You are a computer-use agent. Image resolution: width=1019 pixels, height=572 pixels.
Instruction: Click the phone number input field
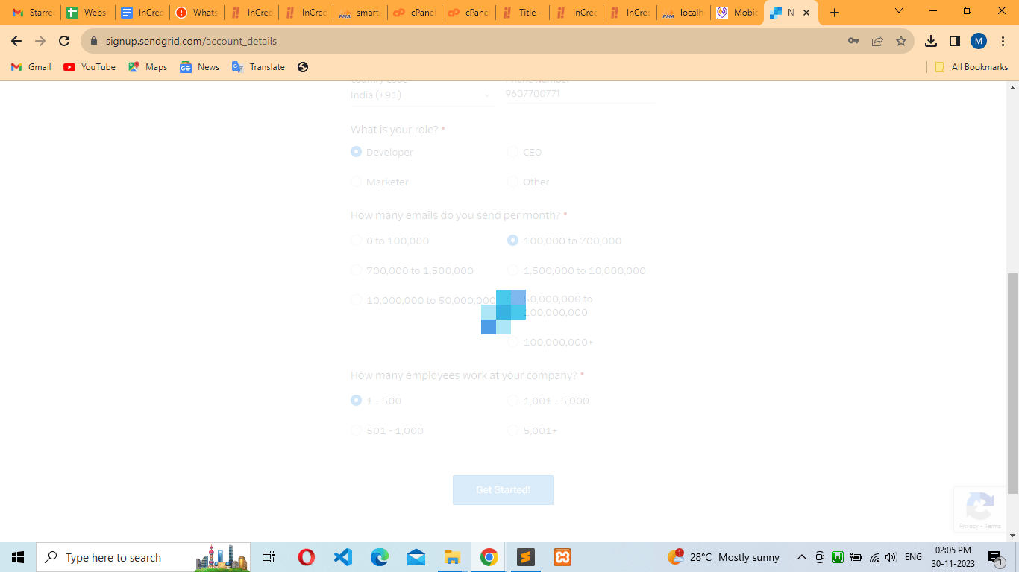pos(580,94)
